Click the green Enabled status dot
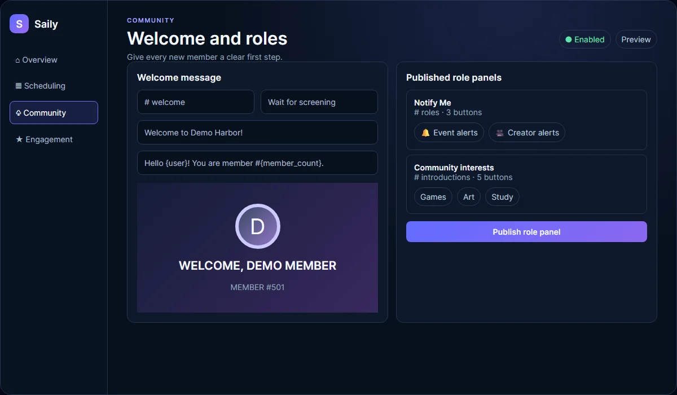Screen dimensions: 677x395 tap(569, 39)
